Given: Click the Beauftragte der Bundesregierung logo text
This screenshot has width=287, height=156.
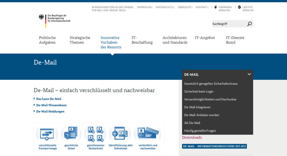Looking at the screenshot, I should [x=59, y=18].
